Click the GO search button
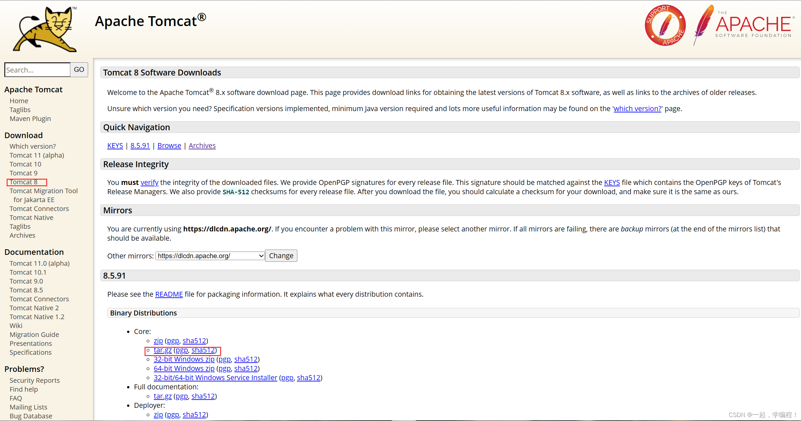 pos(79,70)
